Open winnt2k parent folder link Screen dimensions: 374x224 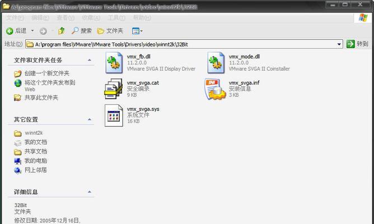click(34, 133)
